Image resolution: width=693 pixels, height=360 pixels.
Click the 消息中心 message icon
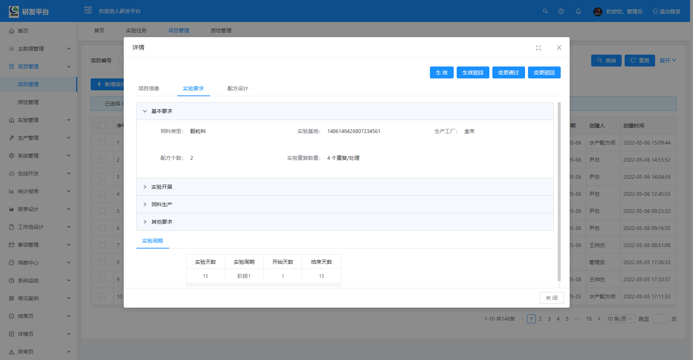pos(12,263)
